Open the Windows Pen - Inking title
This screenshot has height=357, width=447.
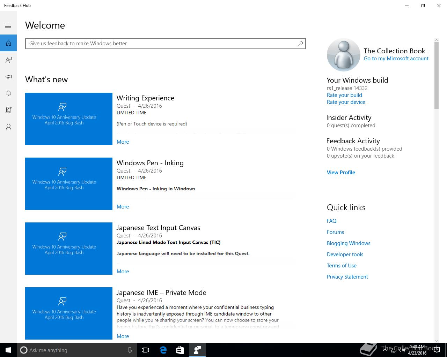[150, 163]
